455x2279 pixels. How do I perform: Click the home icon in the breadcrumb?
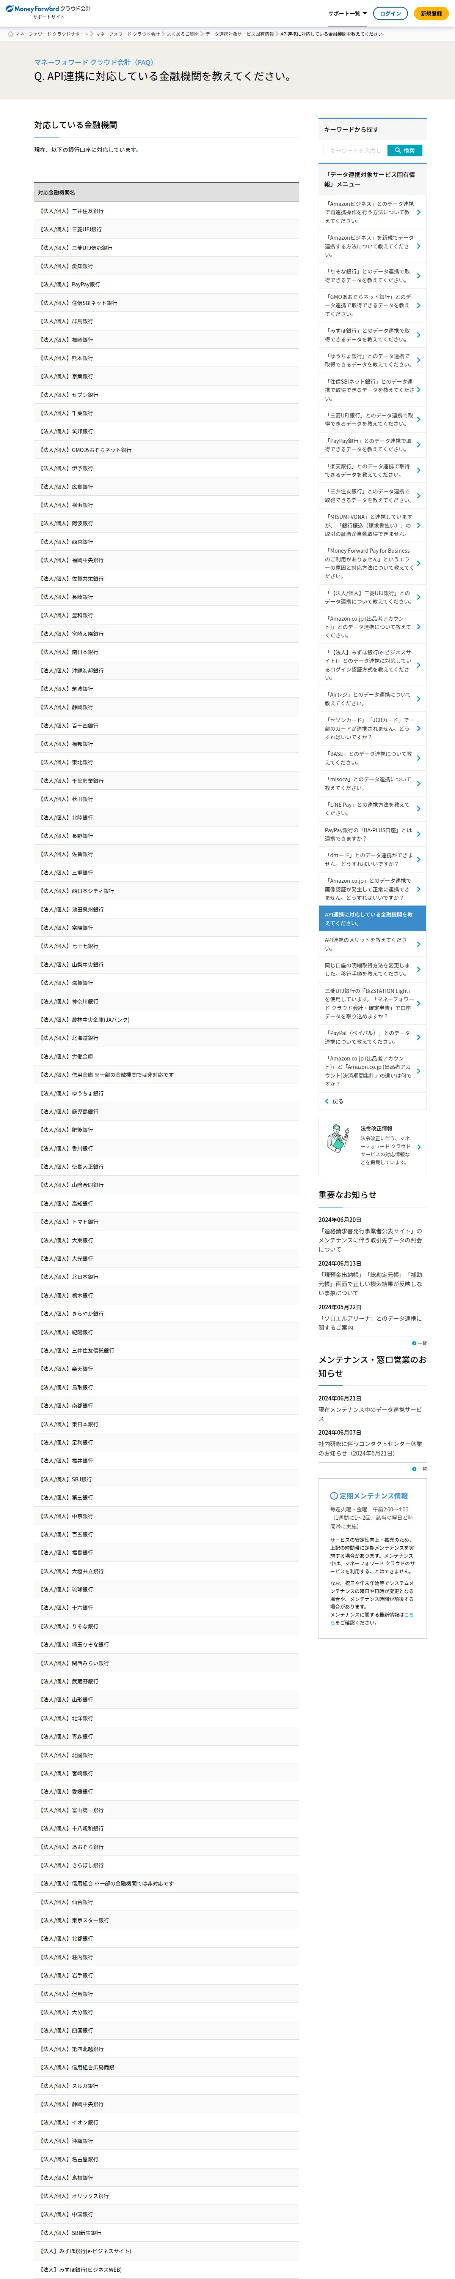pyautogui.click(x=11, y=34)
